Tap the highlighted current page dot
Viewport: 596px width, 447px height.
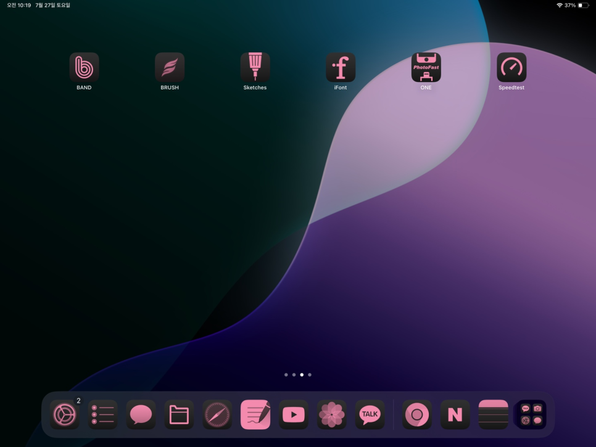click(302, 375)
